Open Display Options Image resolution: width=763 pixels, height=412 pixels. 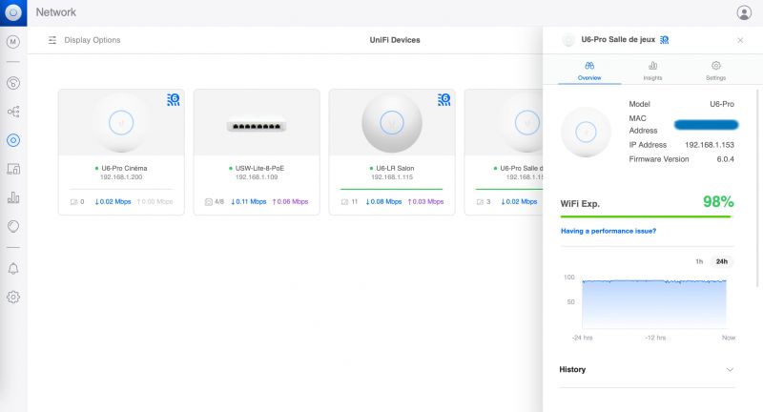(x=92, y=40)
